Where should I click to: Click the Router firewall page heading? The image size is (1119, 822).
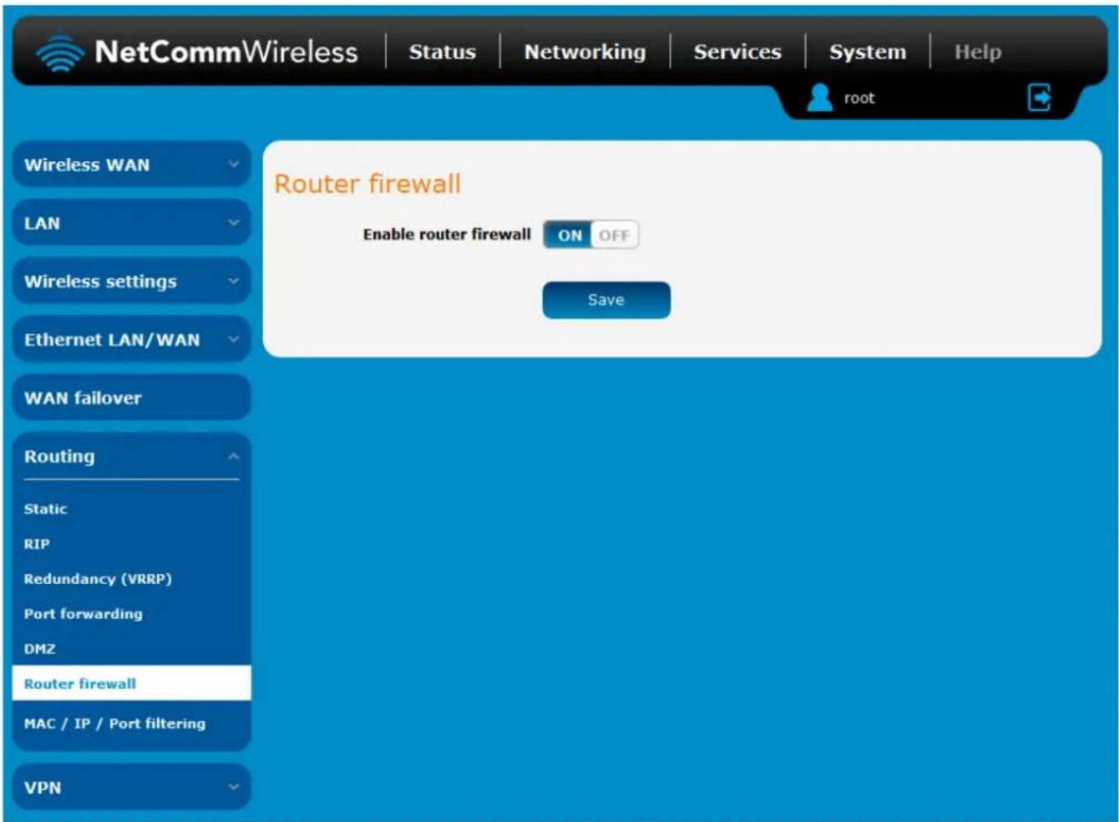(x=367, y=184)
